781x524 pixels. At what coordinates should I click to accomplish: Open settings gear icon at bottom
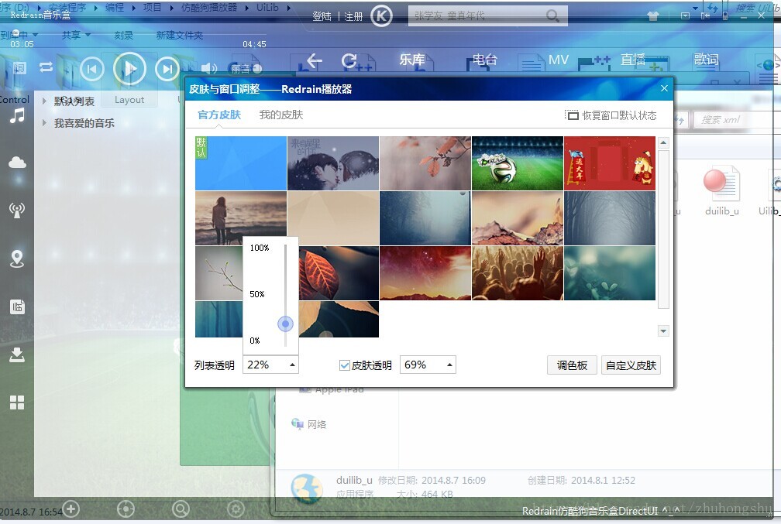(x=236, y=509)
